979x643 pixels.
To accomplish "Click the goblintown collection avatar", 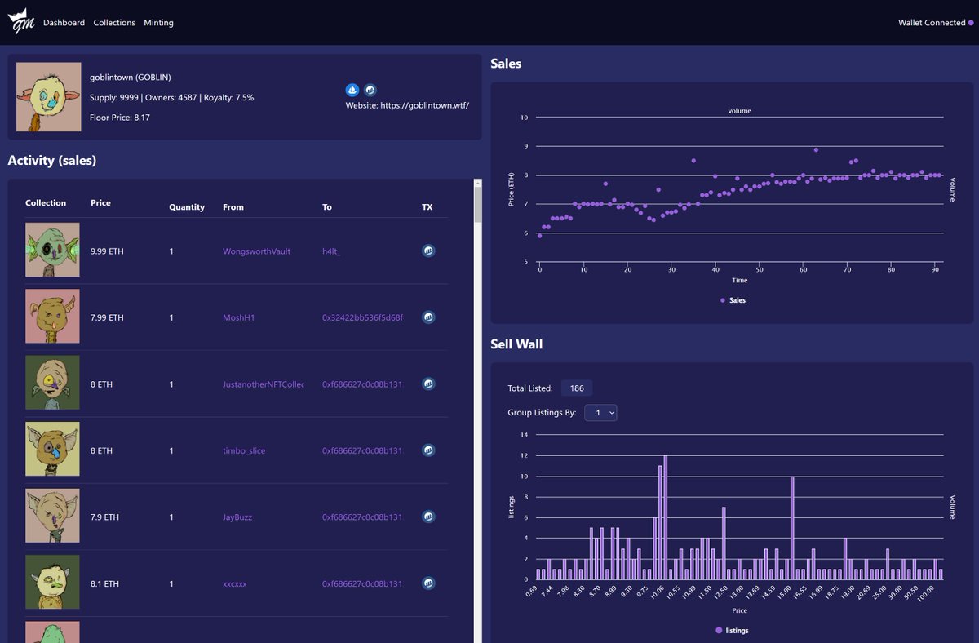I will point(49,97).
